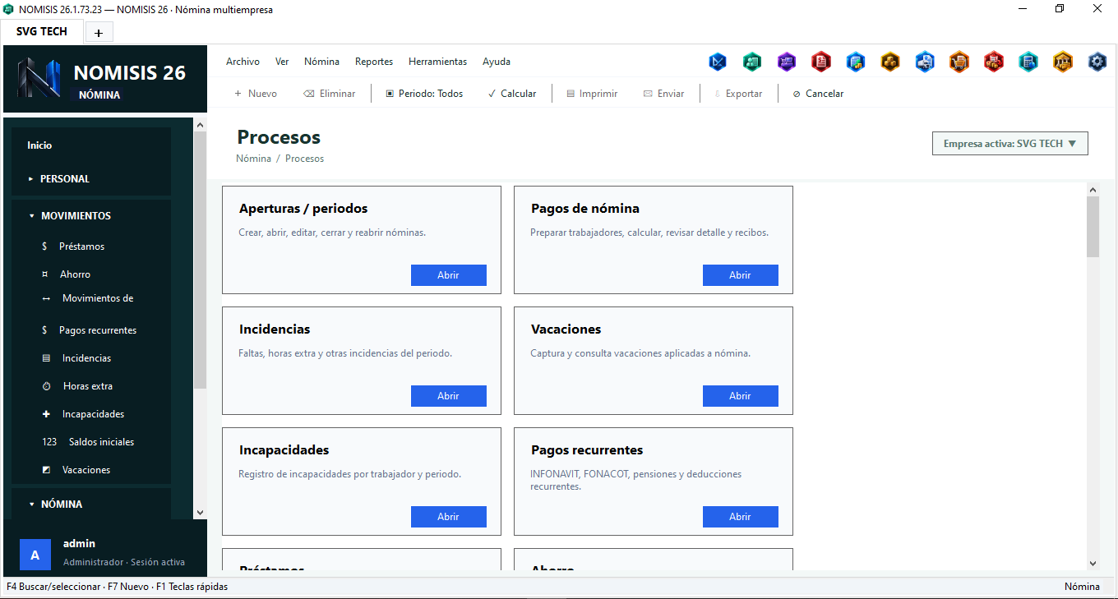Click Calcular in the toolbar
This screenshot has height=599, width=1118.
click(x=511, y=94)
